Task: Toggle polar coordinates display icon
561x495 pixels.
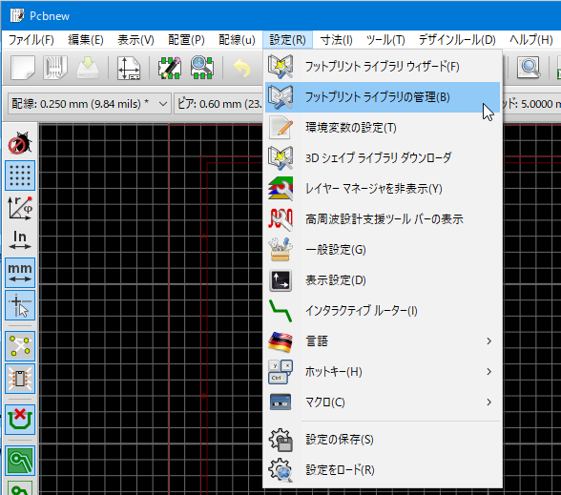Action: point(20,208)
